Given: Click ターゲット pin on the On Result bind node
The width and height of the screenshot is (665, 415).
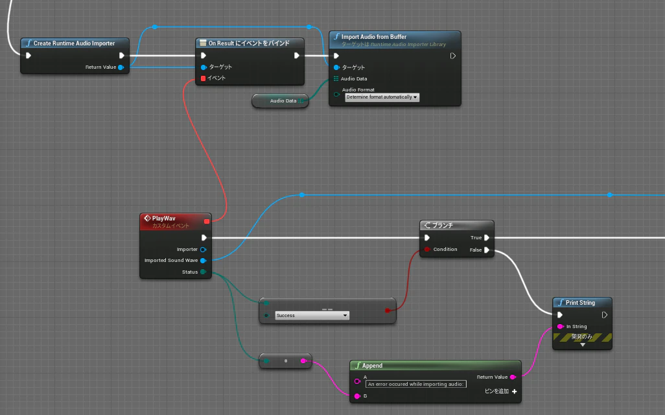Looking at the screenshot, I should 204,67.
